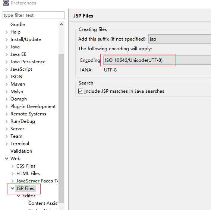Expand the Mylyn category arrow

point(6,92)
